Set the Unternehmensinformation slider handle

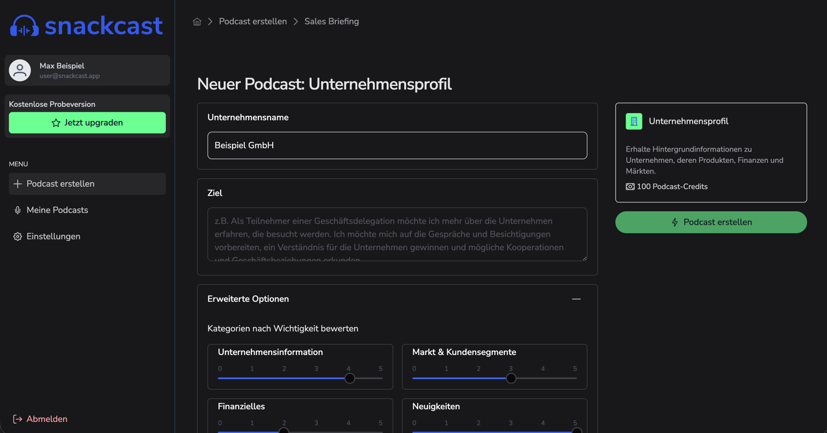coord(349,378)
